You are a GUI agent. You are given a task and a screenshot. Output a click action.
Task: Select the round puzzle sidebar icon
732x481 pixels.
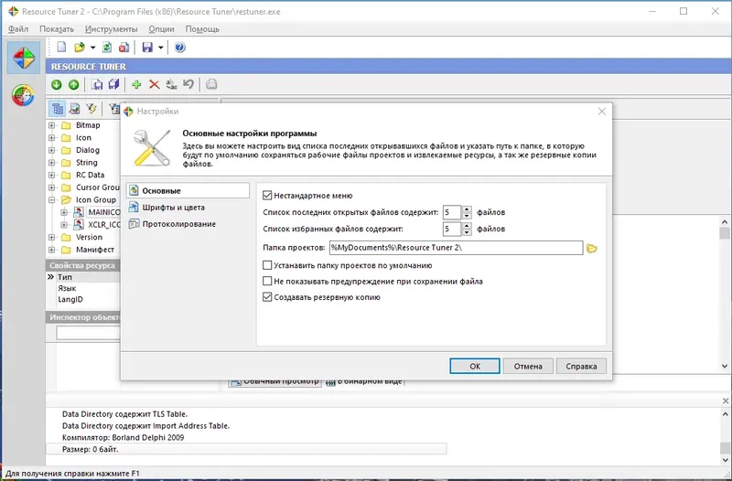pos(23,95)
